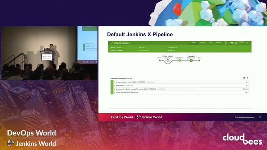
Task: Click the classic Jenkins view icon beside the gear
Action: pos(236,43)
